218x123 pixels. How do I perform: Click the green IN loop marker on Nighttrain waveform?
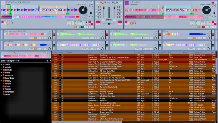coord(10,13)
